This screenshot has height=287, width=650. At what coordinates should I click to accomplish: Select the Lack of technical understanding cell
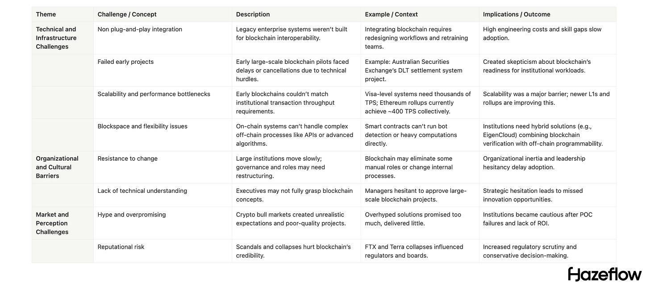coord(142,191)
